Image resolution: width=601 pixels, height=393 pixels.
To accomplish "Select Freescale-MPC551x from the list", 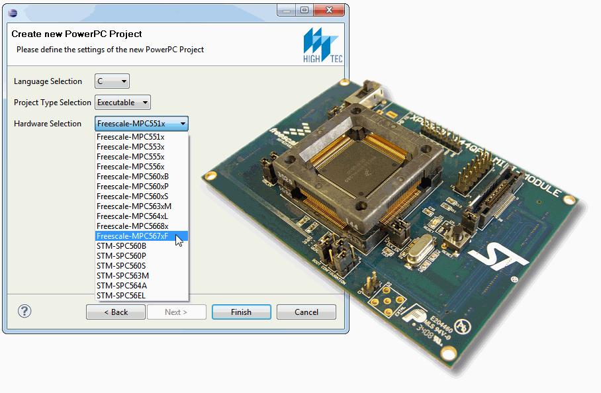I will click(142, 137).
